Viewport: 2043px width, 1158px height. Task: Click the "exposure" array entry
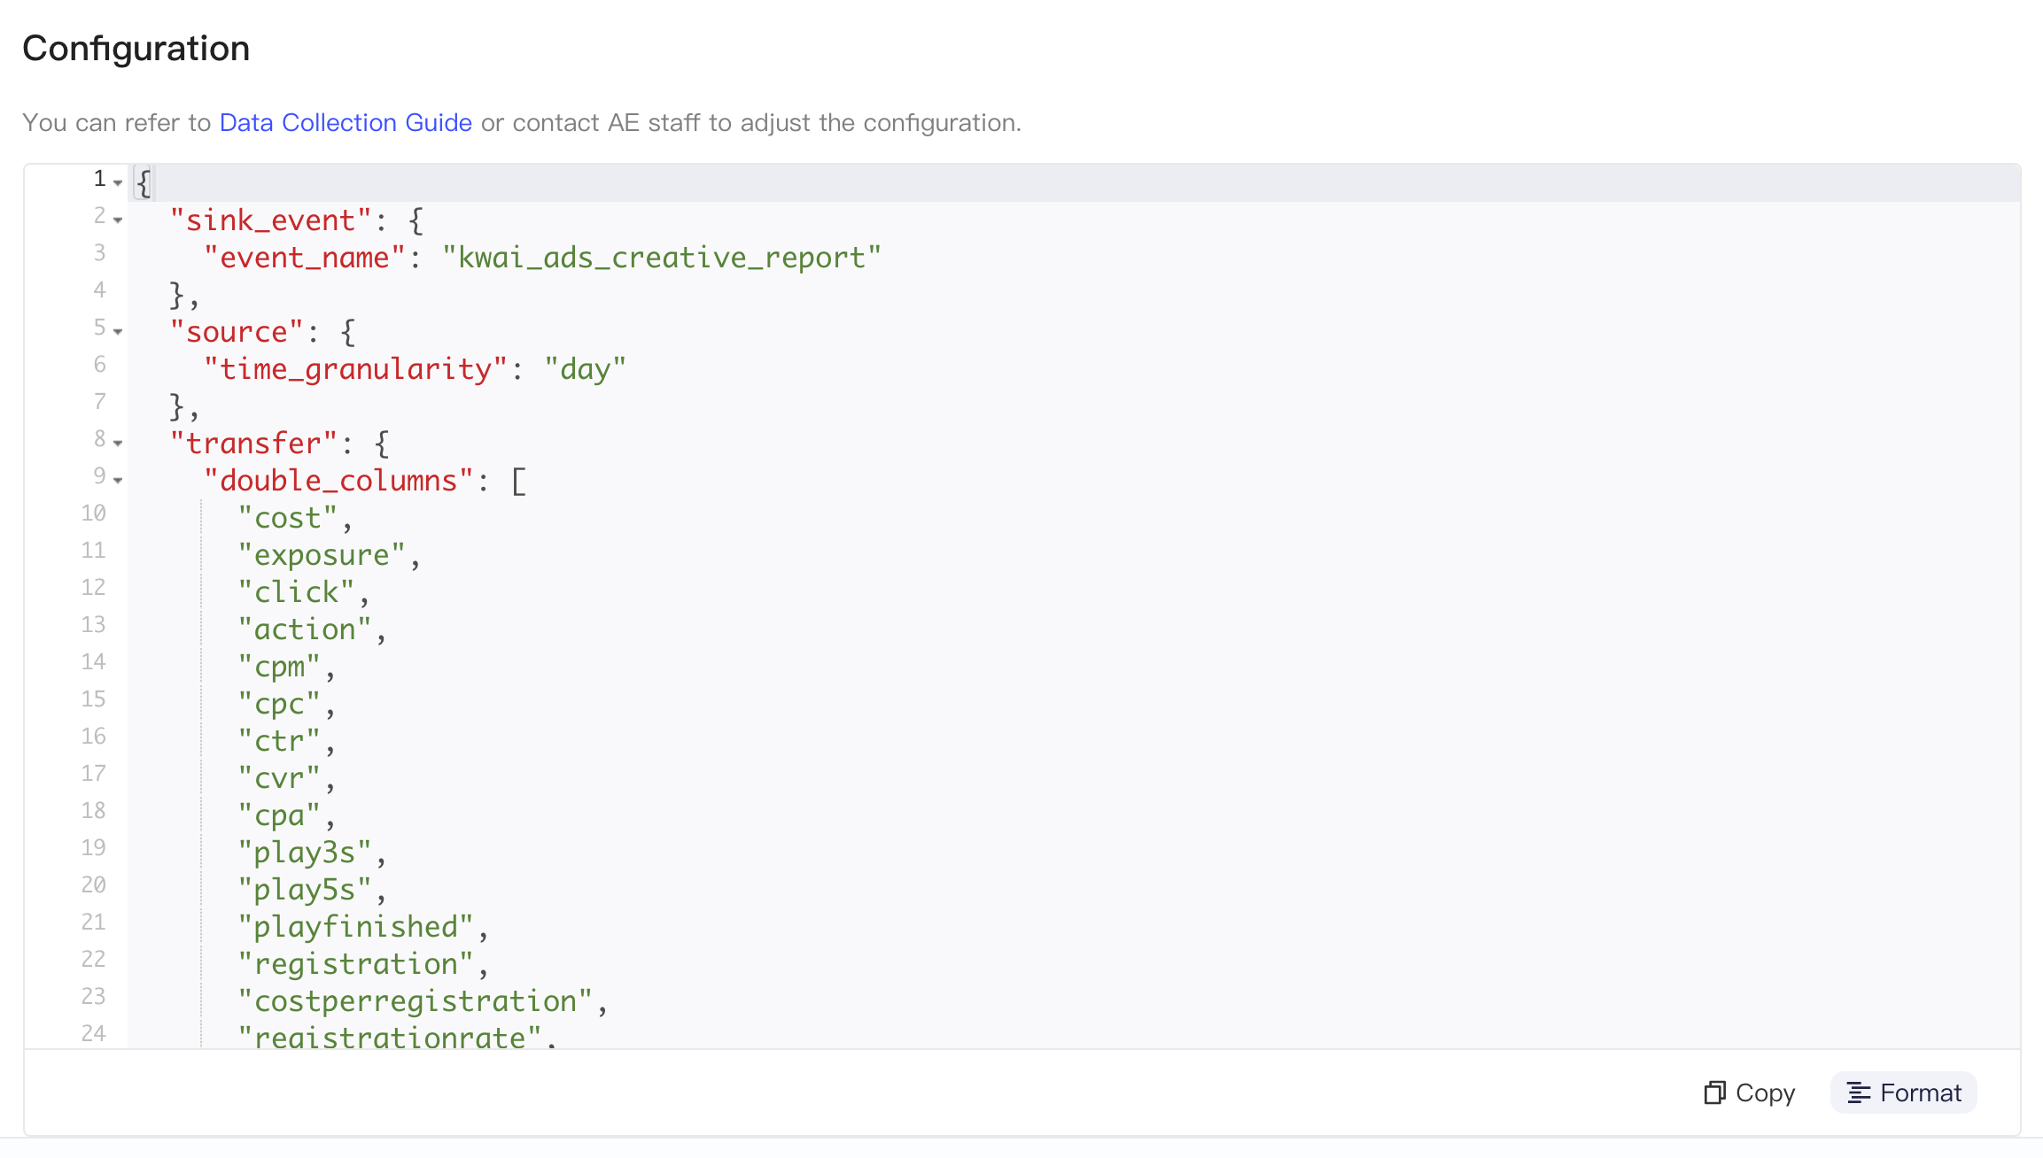(x=322, y=555)
